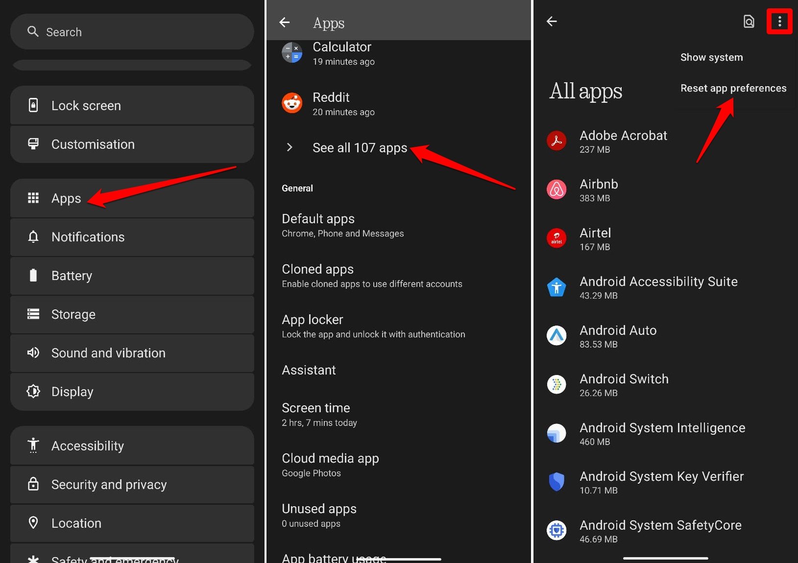The width and height of the screenshot is (798, 563).
Task: Open Notifications settings label
Action: tap(88, 237)
